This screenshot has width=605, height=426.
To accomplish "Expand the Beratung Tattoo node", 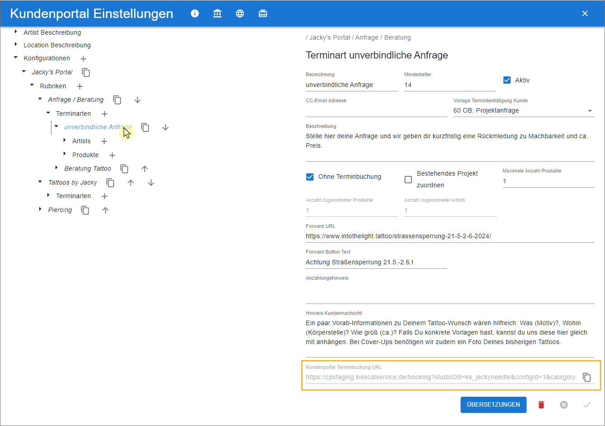I will tap(56, 168).
